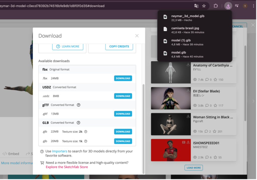
Task: Open Anatomy of Cartethyia model thumbnail
Action: pos(171,73)
